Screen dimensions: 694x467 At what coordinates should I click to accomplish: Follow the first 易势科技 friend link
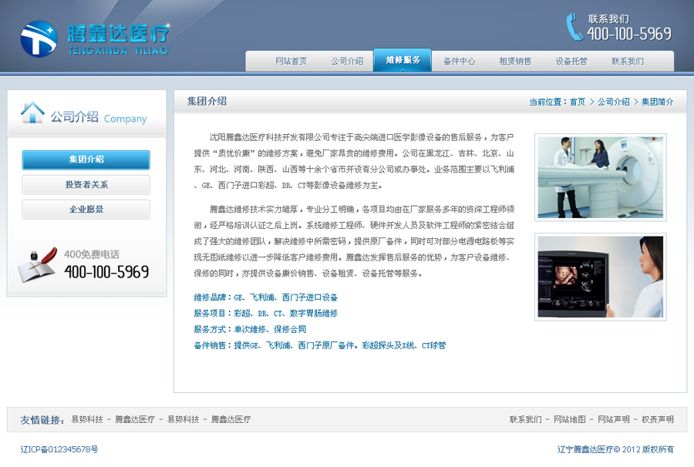(x=87, y=420)
